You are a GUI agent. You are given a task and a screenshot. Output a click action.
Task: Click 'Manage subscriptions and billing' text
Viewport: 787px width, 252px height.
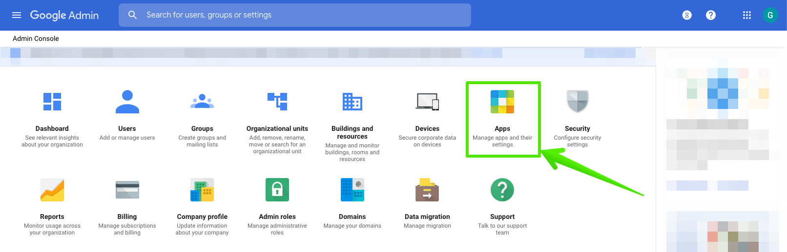point(127,229)
